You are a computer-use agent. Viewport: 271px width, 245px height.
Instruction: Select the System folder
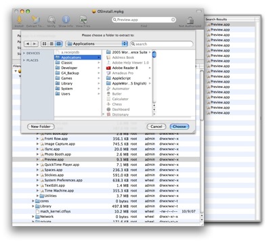pyautogui.click(x=78, y=89)
